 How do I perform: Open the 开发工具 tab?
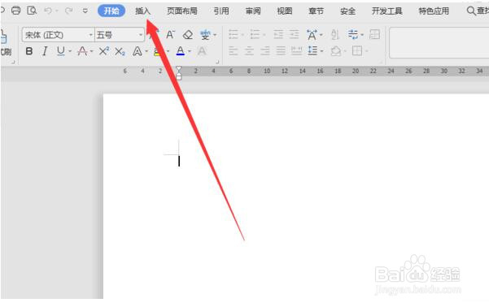386,11
